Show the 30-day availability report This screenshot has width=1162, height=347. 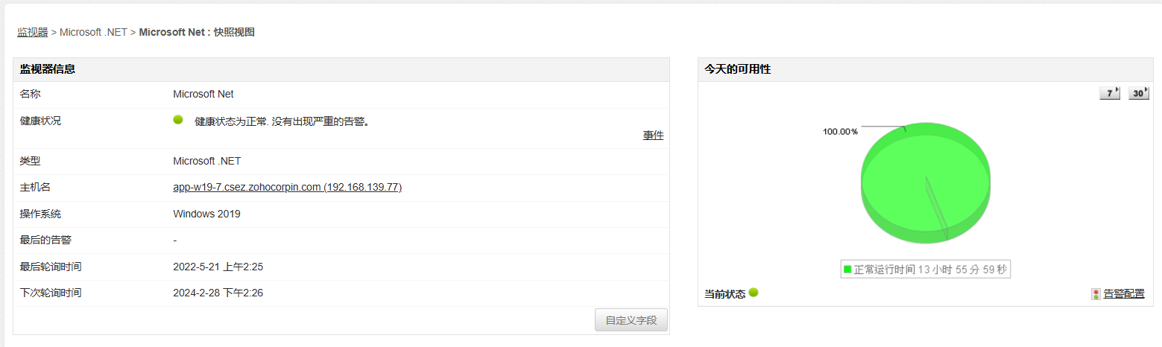[x=1138, y=93]
